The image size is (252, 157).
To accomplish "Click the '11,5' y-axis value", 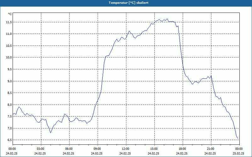I will 9,22.
